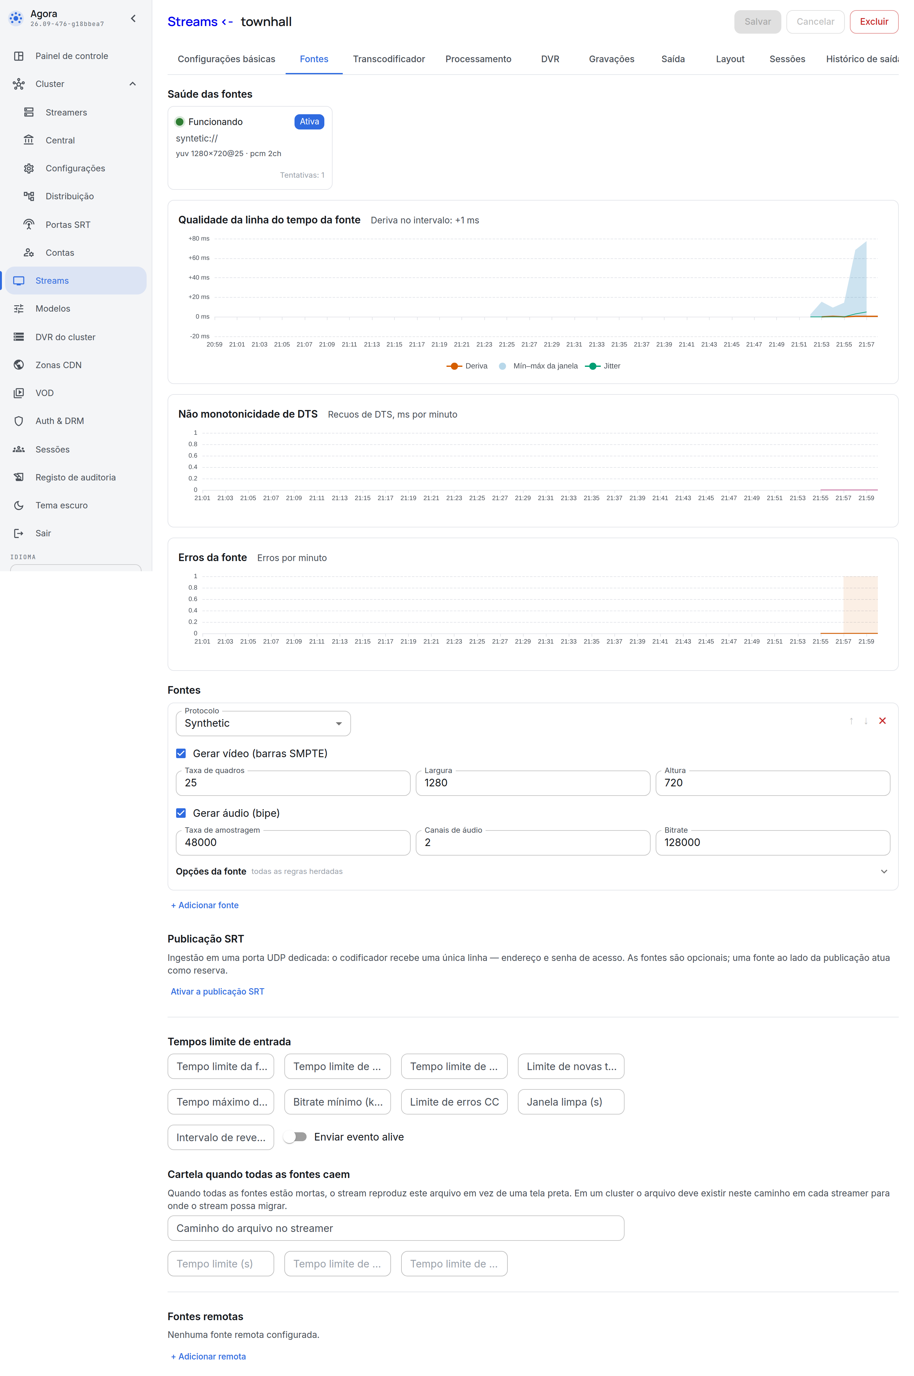Click the Taxa de quadros field
Viewport: 914px width, 1376px height.
293,783
